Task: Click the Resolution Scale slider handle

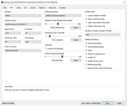Action: coord(58,24)
